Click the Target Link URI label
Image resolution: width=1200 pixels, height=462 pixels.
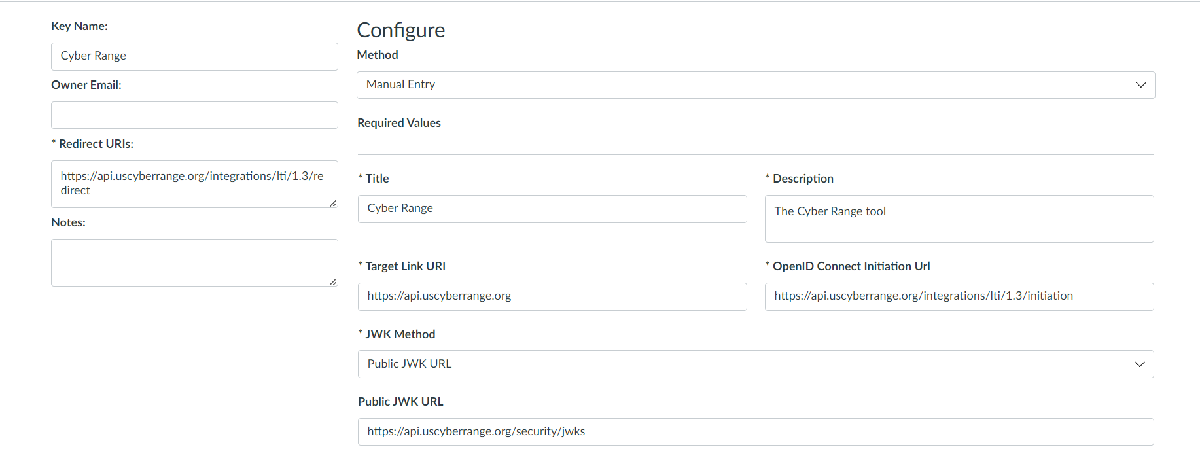tap(405, 266)
